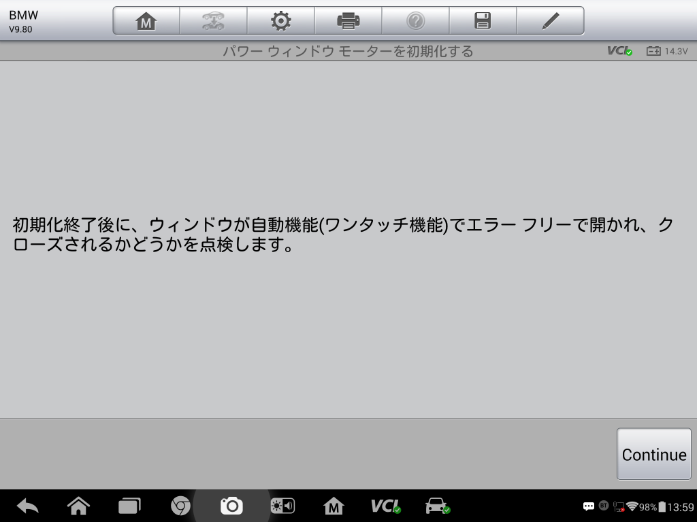Launch Chrome browser from navigation bar
The image size is (697, 522).
pos(180,506)
